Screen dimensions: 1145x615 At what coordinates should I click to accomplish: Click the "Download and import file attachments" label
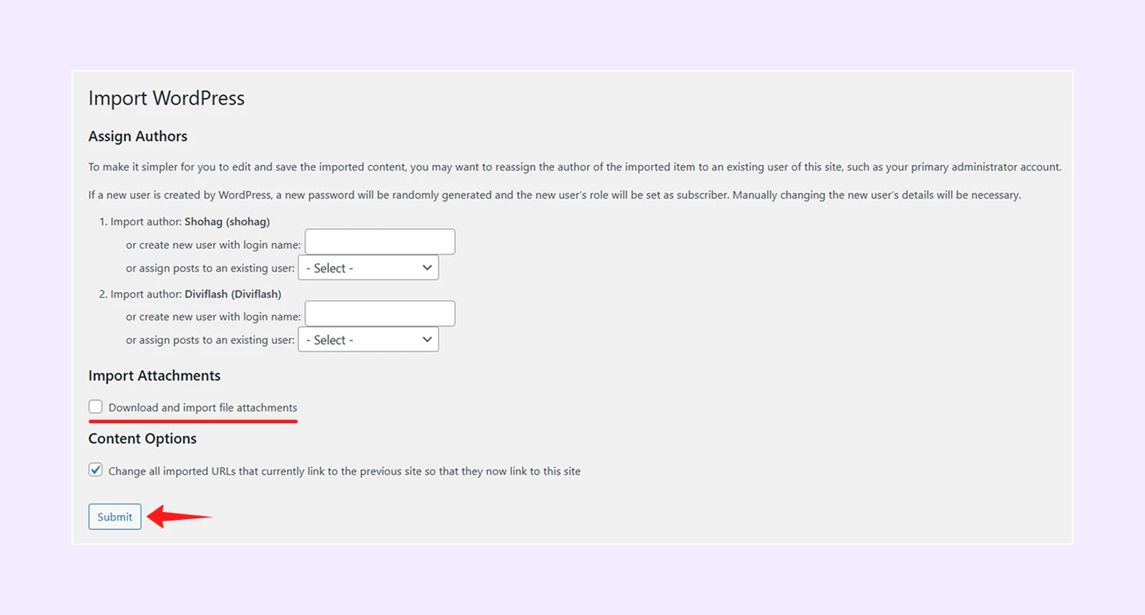click(x=203, y=408)
